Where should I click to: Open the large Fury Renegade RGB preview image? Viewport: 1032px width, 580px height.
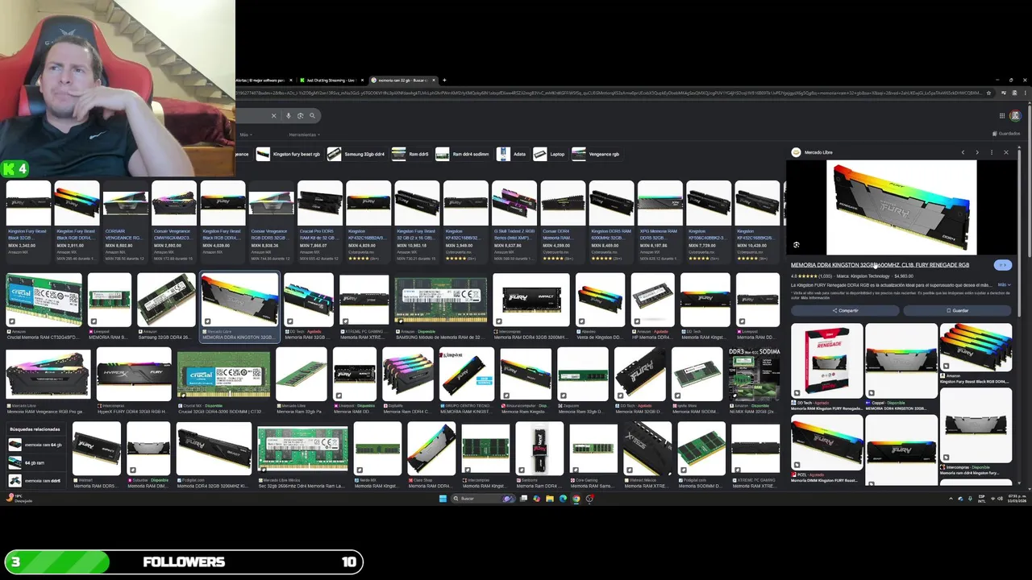[x=901, y=208]
